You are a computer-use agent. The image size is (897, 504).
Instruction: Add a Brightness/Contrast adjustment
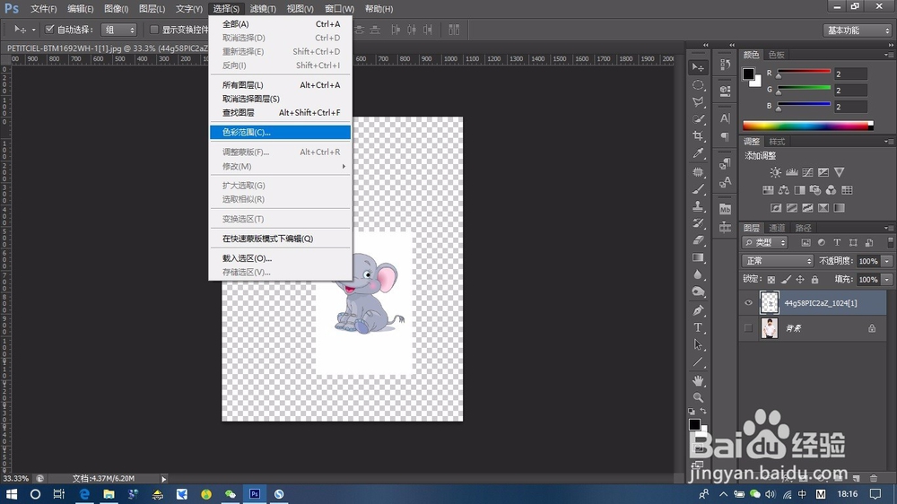[x=775, y=172]
